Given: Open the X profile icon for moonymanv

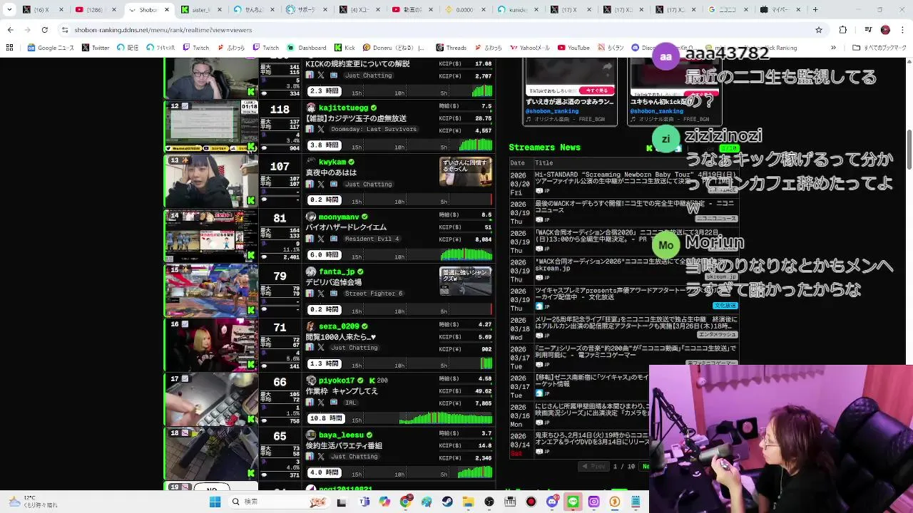Looking at the screenshot, I should pos(321,239).
